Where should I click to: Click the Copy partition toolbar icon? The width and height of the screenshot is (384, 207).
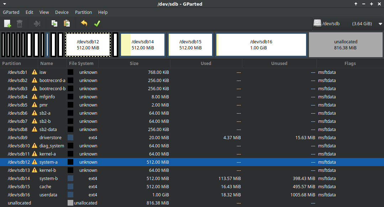click(x=54, y=23)
